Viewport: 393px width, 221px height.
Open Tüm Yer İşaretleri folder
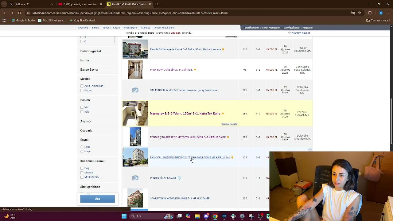[378, 21]
